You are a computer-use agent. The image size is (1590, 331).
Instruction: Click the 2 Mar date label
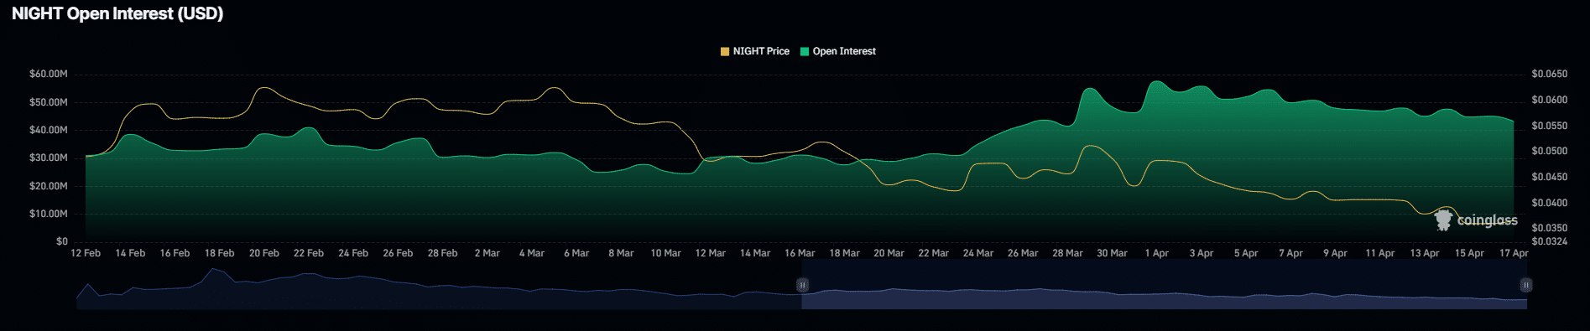click(487, 253)
